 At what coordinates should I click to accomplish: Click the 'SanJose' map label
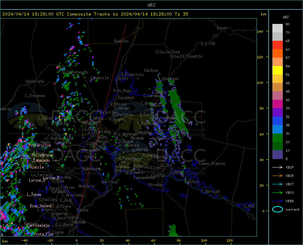151,70
